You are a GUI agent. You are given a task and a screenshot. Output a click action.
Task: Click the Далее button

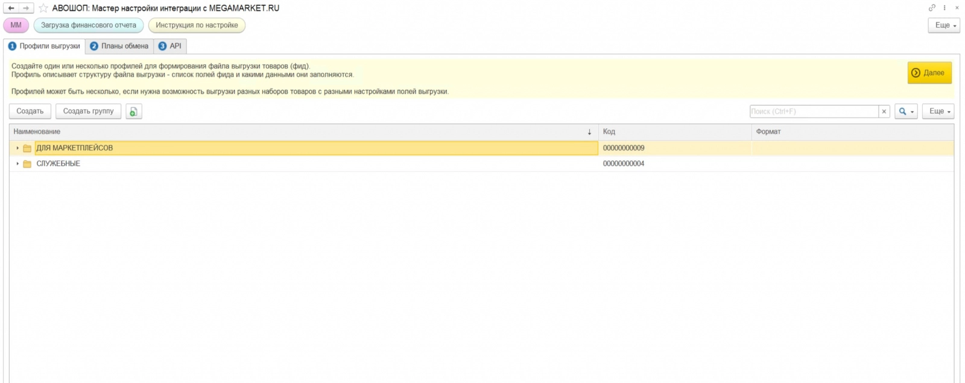(929, 73)
